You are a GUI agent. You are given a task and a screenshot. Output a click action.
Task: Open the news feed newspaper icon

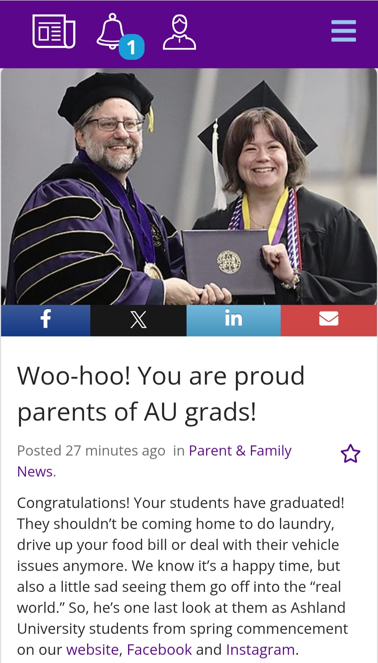tap(54, 31)
